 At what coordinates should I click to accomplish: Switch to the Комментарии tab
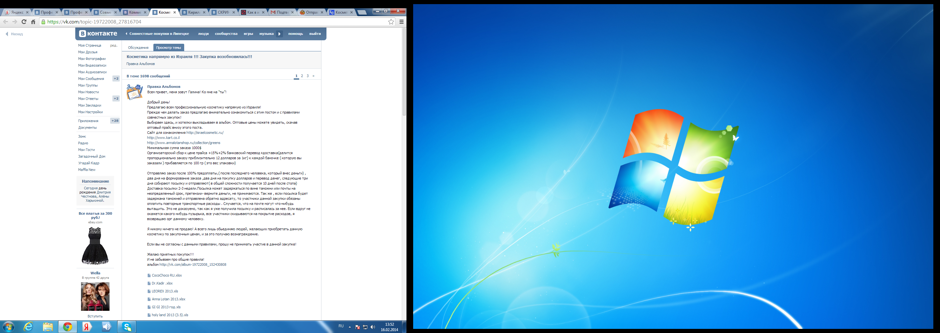pos(135,12)
